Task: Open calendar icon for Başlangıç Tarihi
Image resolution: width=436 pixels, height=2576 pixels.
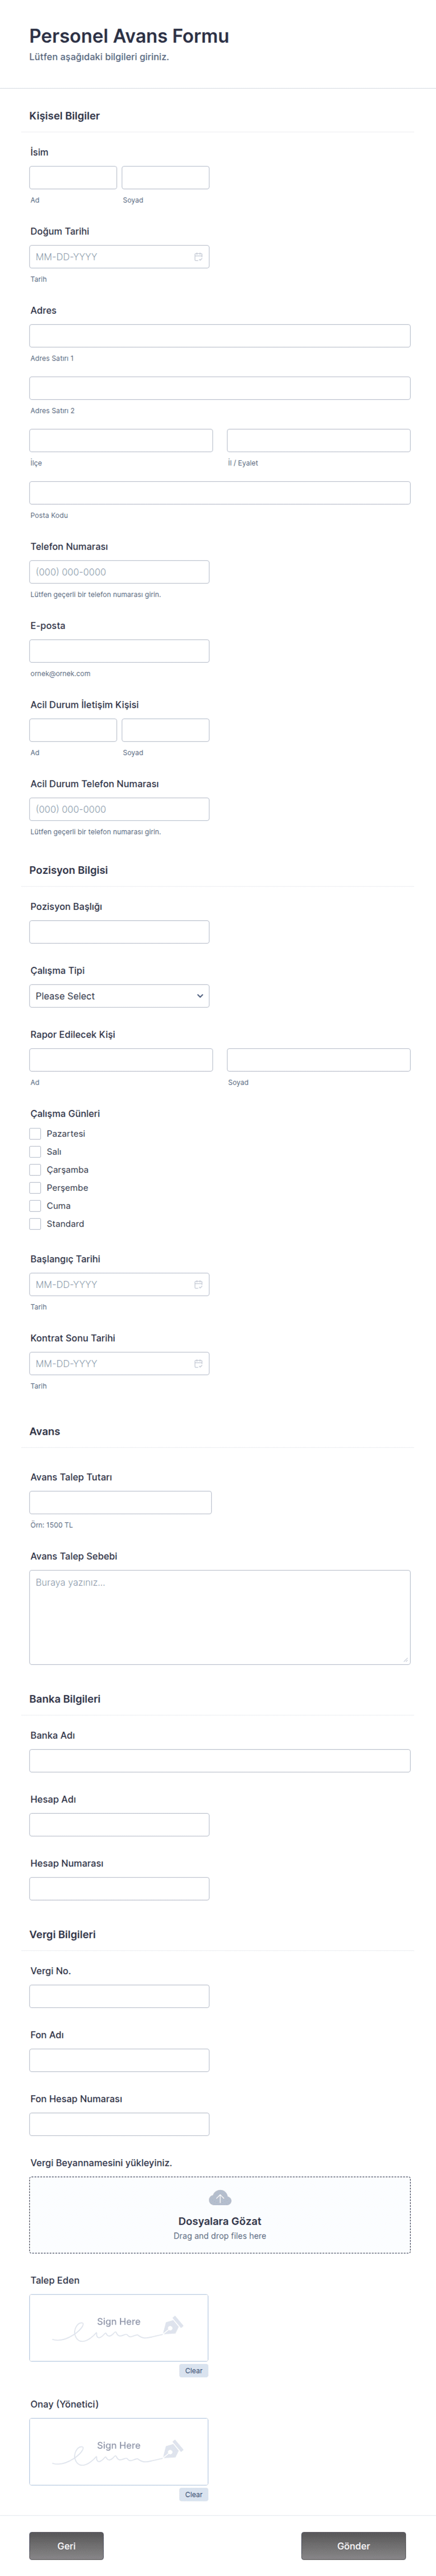Action: (x=198, y=1284)
